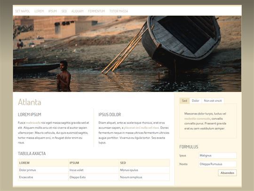Open the SET NAPOL menu item

coord(23,11)
